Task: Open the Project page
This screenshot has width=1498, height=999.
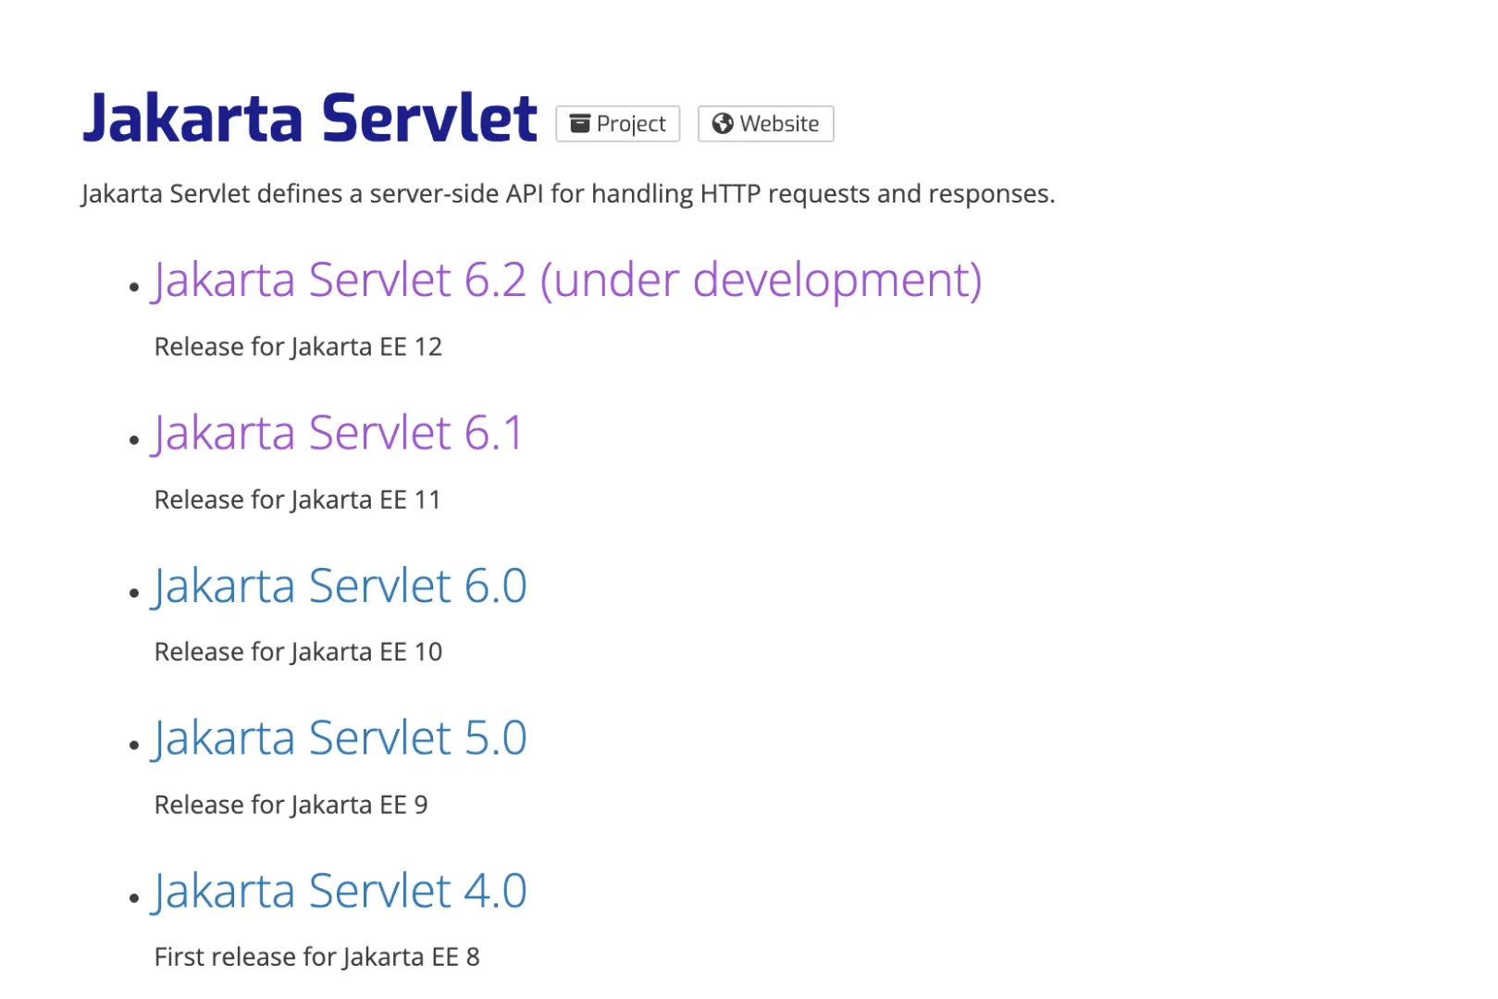Action: pos(617,122)
